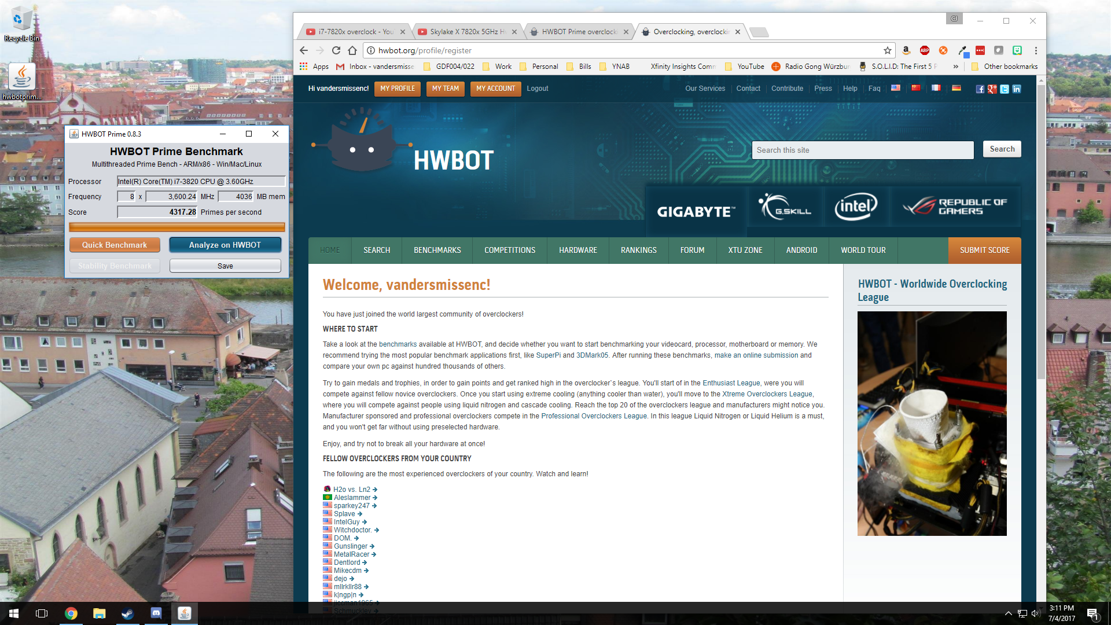
Task: Open the SuperPi benchmark link
Action: pos(548,355)
